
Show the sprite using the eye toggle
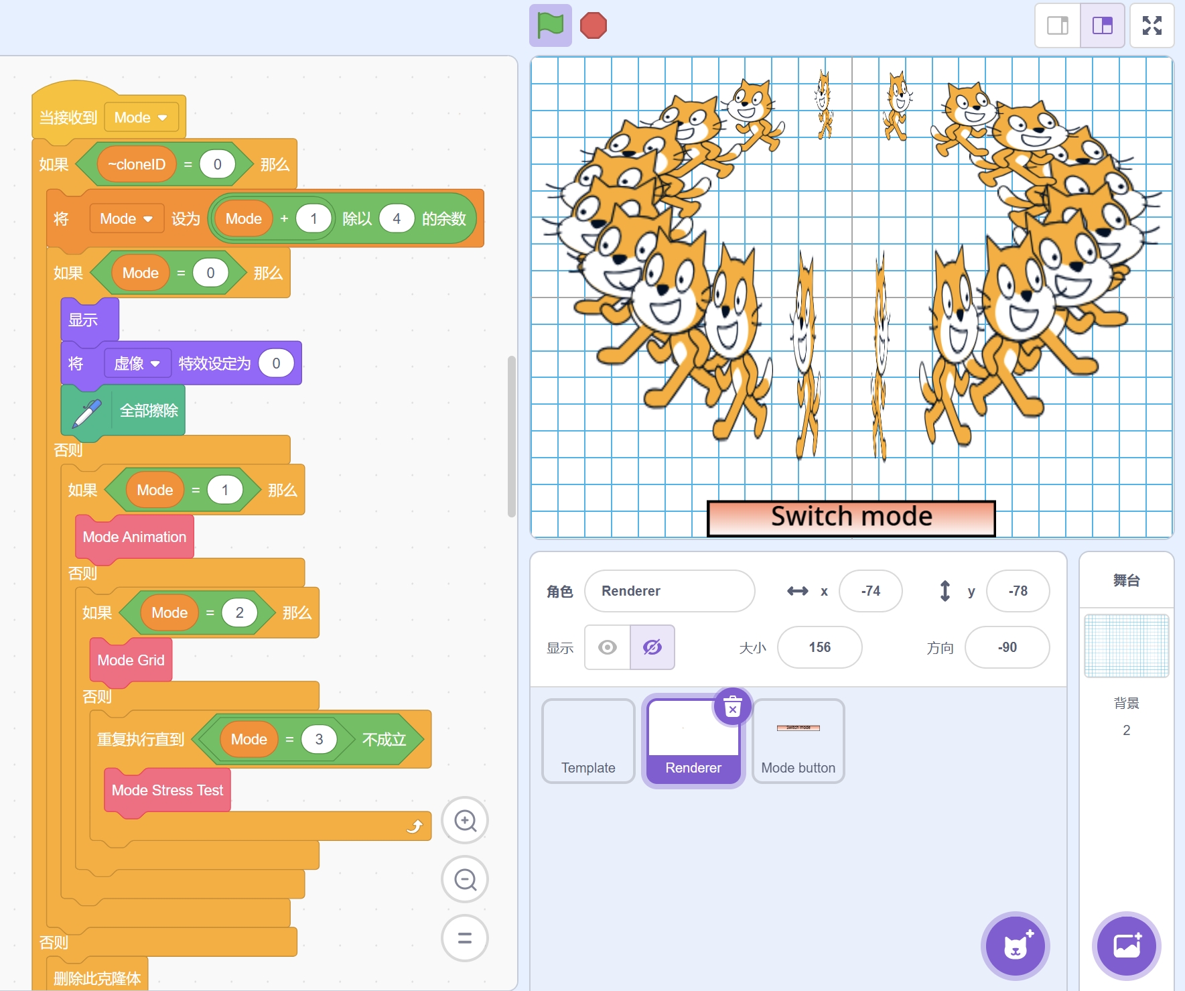[608, 647]
